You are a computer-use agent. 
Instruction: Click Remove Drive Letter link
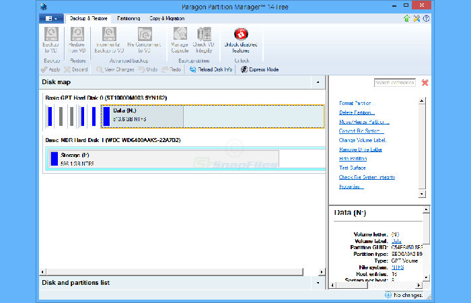coord(361,149)
